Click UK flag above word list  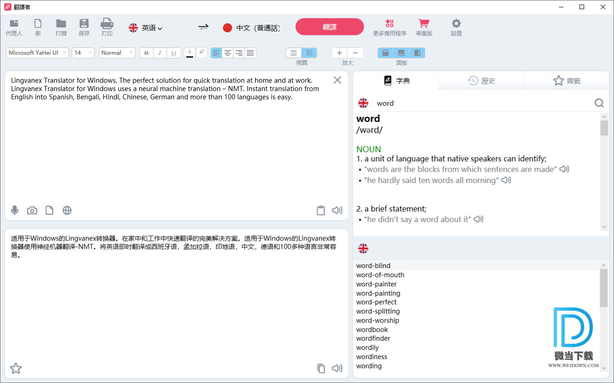(363, 249)
